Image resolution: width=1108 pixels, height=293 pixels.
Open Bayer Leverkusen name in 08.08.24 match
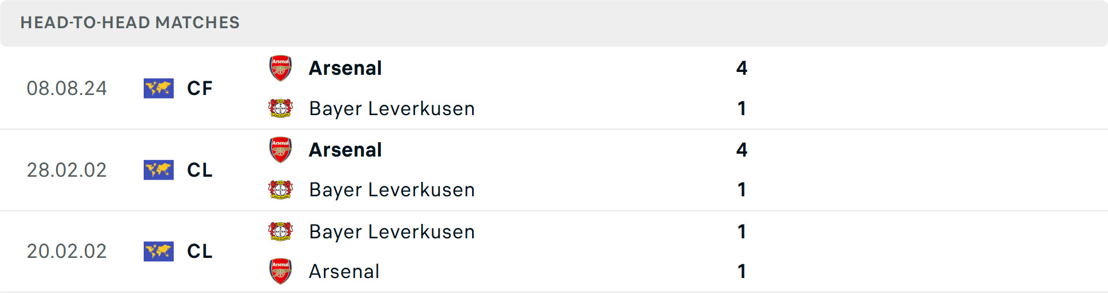click(x=392, y=108)
